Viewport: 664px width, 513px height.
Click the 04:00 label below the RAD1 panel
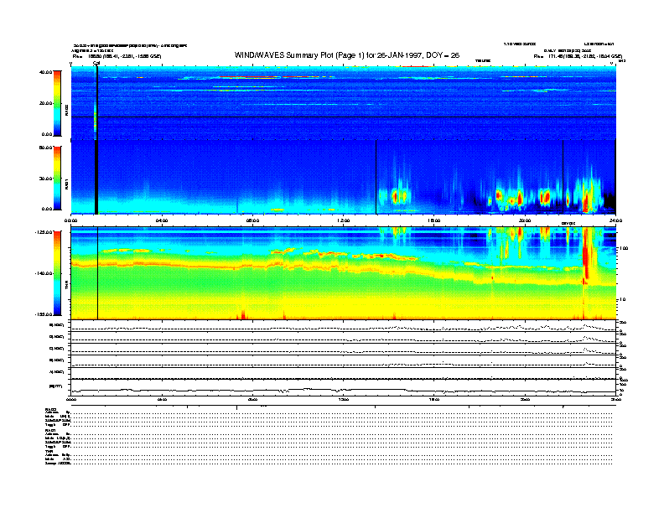(x=162, y=220)
